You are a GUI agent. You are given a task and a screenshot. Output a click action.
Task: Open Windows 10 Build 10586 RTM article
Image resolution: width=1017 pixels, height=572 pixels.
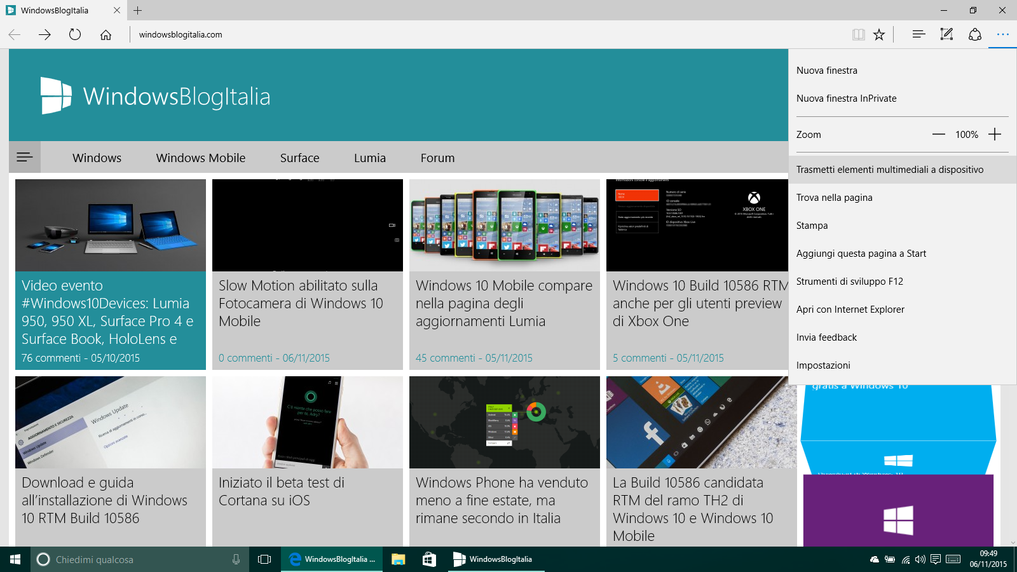click(699, 303)
